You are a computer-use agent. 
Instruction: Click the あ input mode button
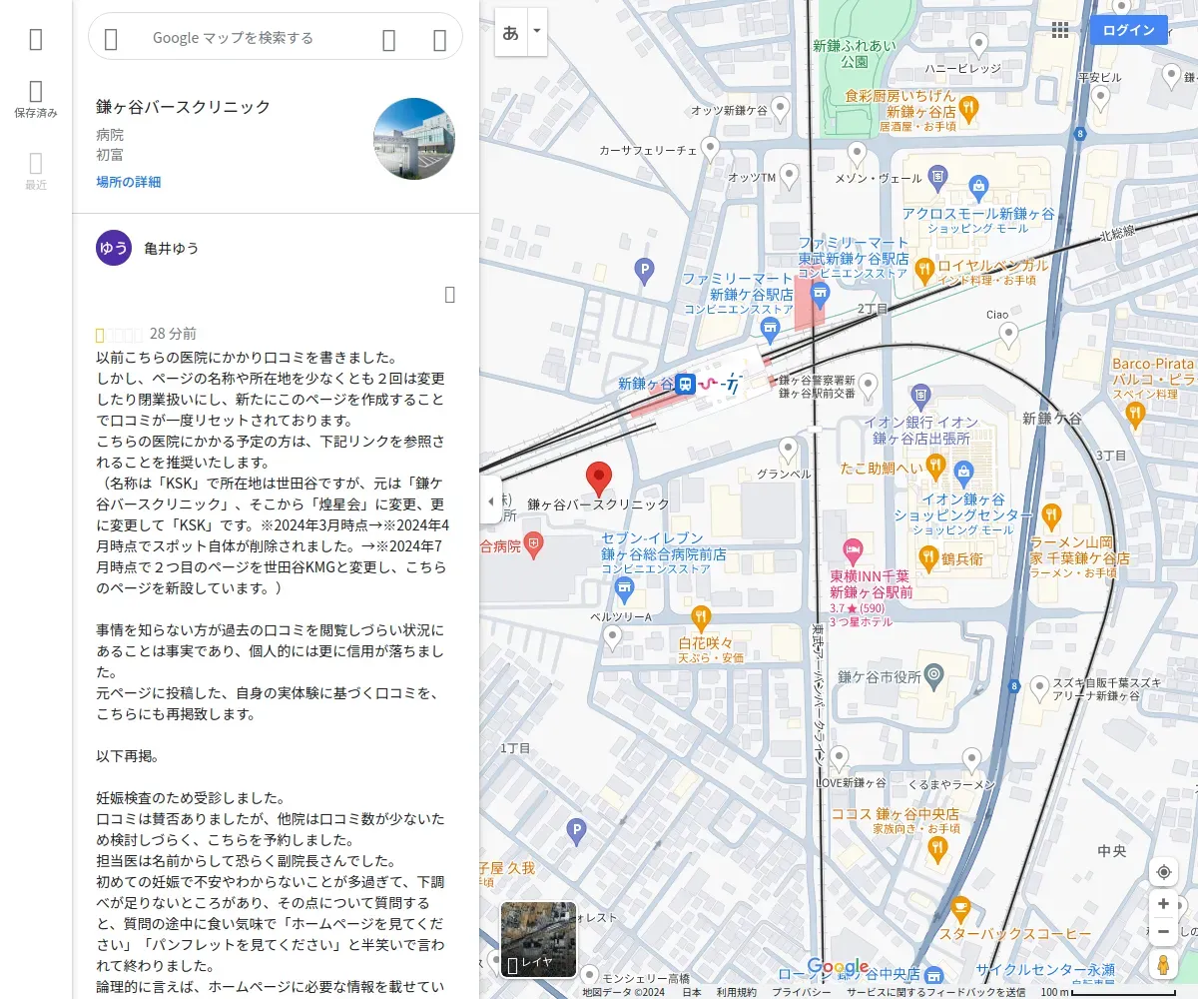click(x=511, y=31)
